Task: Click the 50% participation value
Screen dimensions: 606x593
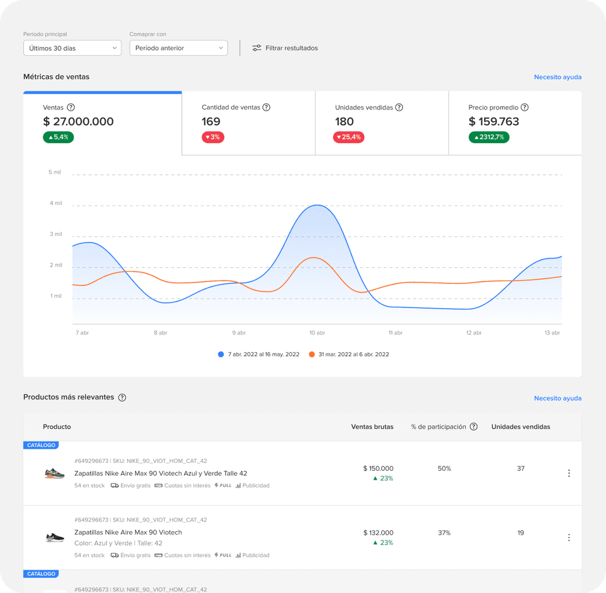Action: point(444,468)
